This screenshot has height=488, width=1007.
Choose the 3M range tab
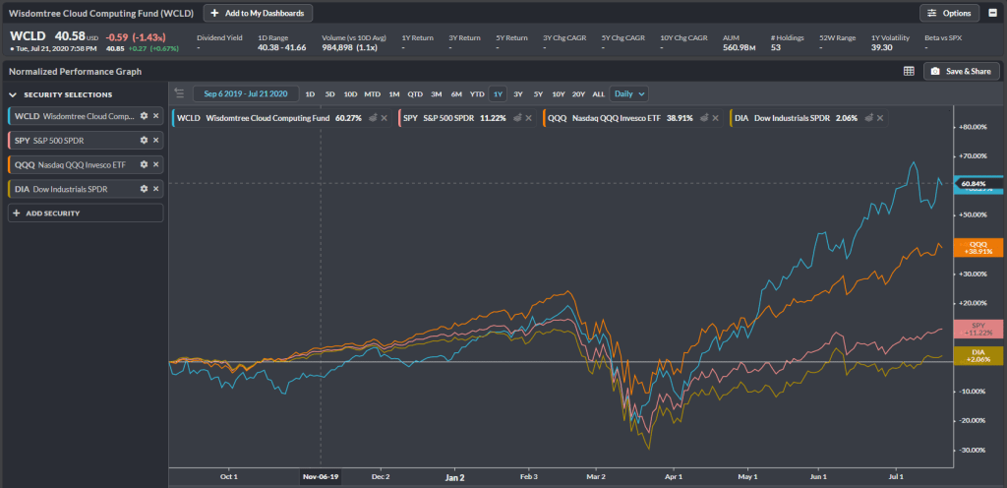tap(436, 93)
